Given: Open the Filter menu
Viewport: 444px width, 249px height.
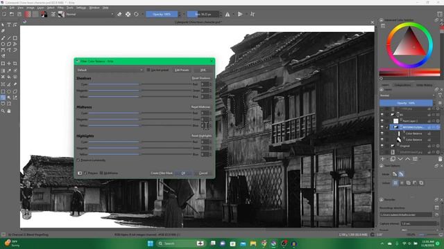Looking at the screenshot, I should point(60,8).
